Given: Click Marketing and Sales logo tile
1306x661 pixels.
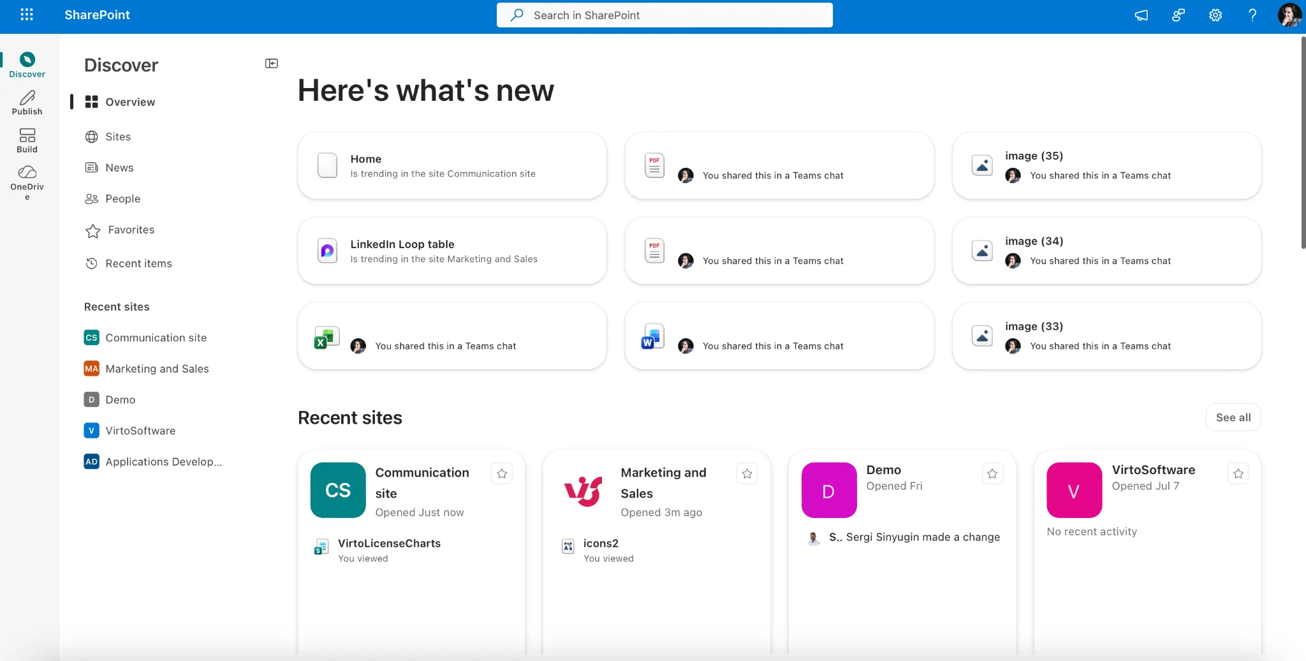Looking at the screenshot, I should pos(583,490).
